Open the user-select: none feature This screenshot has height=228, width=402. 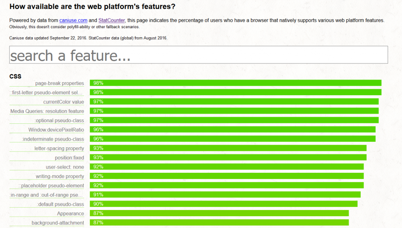coord(65,167)
